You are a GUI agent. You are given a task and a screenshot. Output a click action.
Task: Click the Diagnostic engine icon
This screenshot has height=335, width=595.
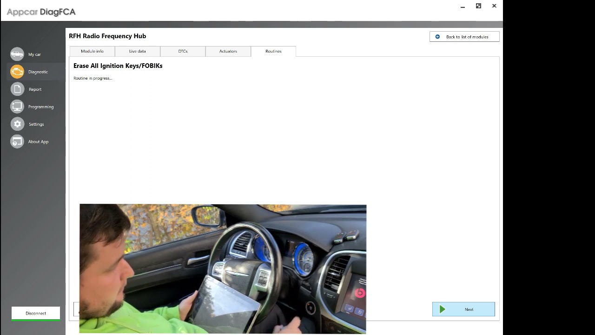[17, 72]
